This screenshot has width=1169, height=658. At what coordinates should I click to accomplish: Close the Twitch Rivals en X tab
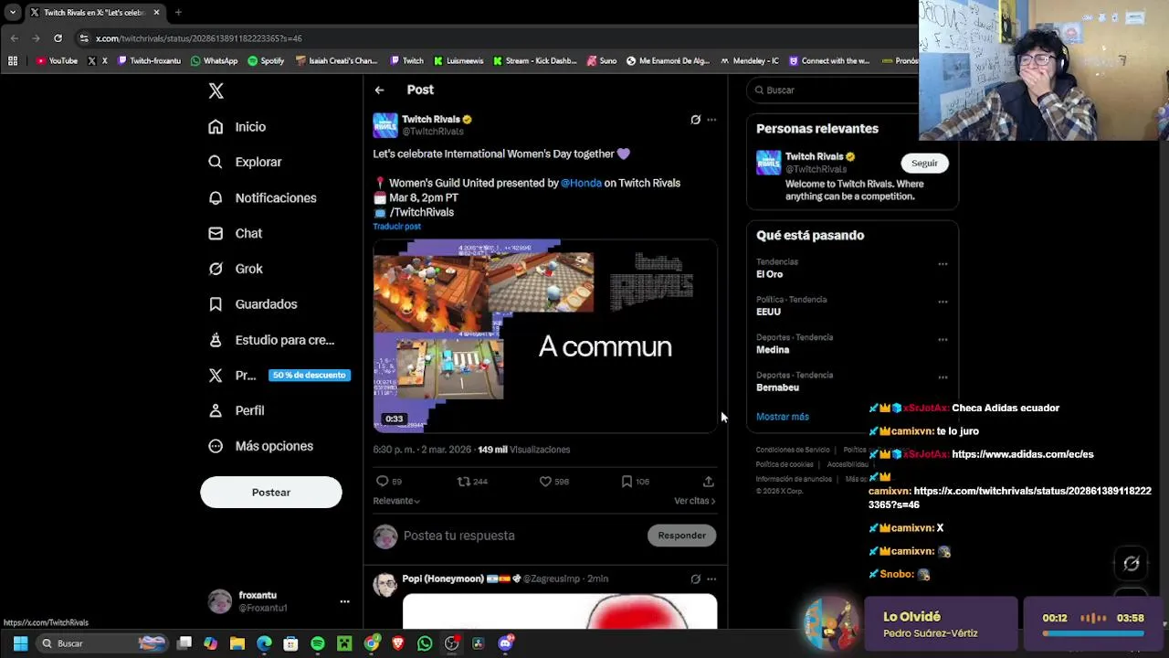(156, 13)
